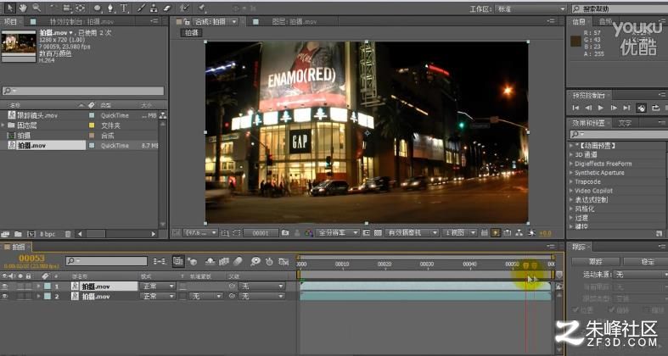Click brainstorm icon in timeline

point(255,262)
